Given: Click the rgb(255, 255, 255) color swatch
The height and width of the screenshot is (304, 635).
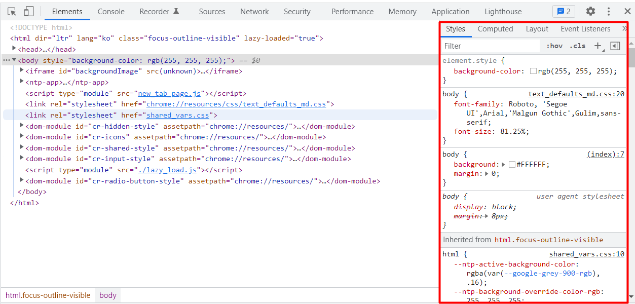Looking at the screenshot, I should click(533, 71).
